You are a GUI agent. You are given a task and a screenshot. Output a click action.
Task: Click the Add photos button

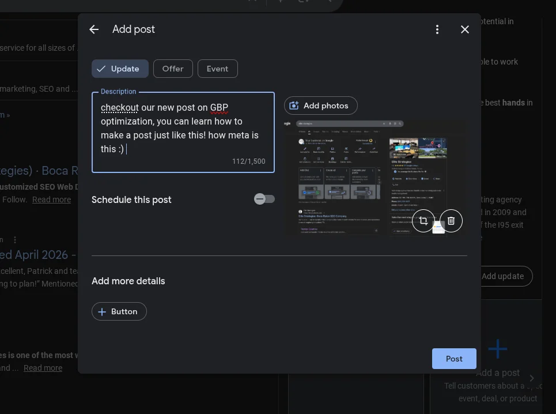(320, 106)
